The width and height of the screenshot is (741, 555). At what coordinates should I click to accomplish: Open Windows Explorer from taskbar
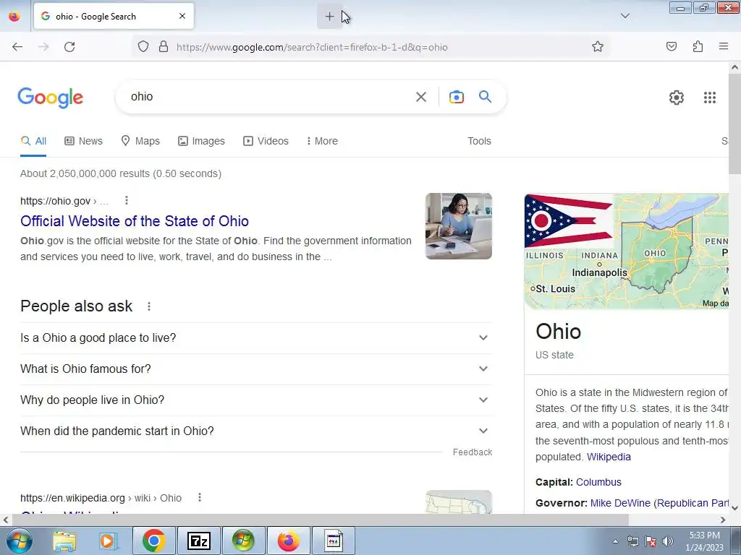point(64,541)
